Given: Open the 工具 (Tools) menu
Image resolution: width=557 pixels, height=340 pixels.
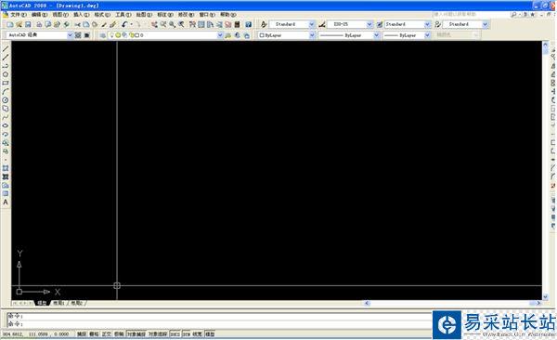Looking at the screenshot, I should click(123, 15).
